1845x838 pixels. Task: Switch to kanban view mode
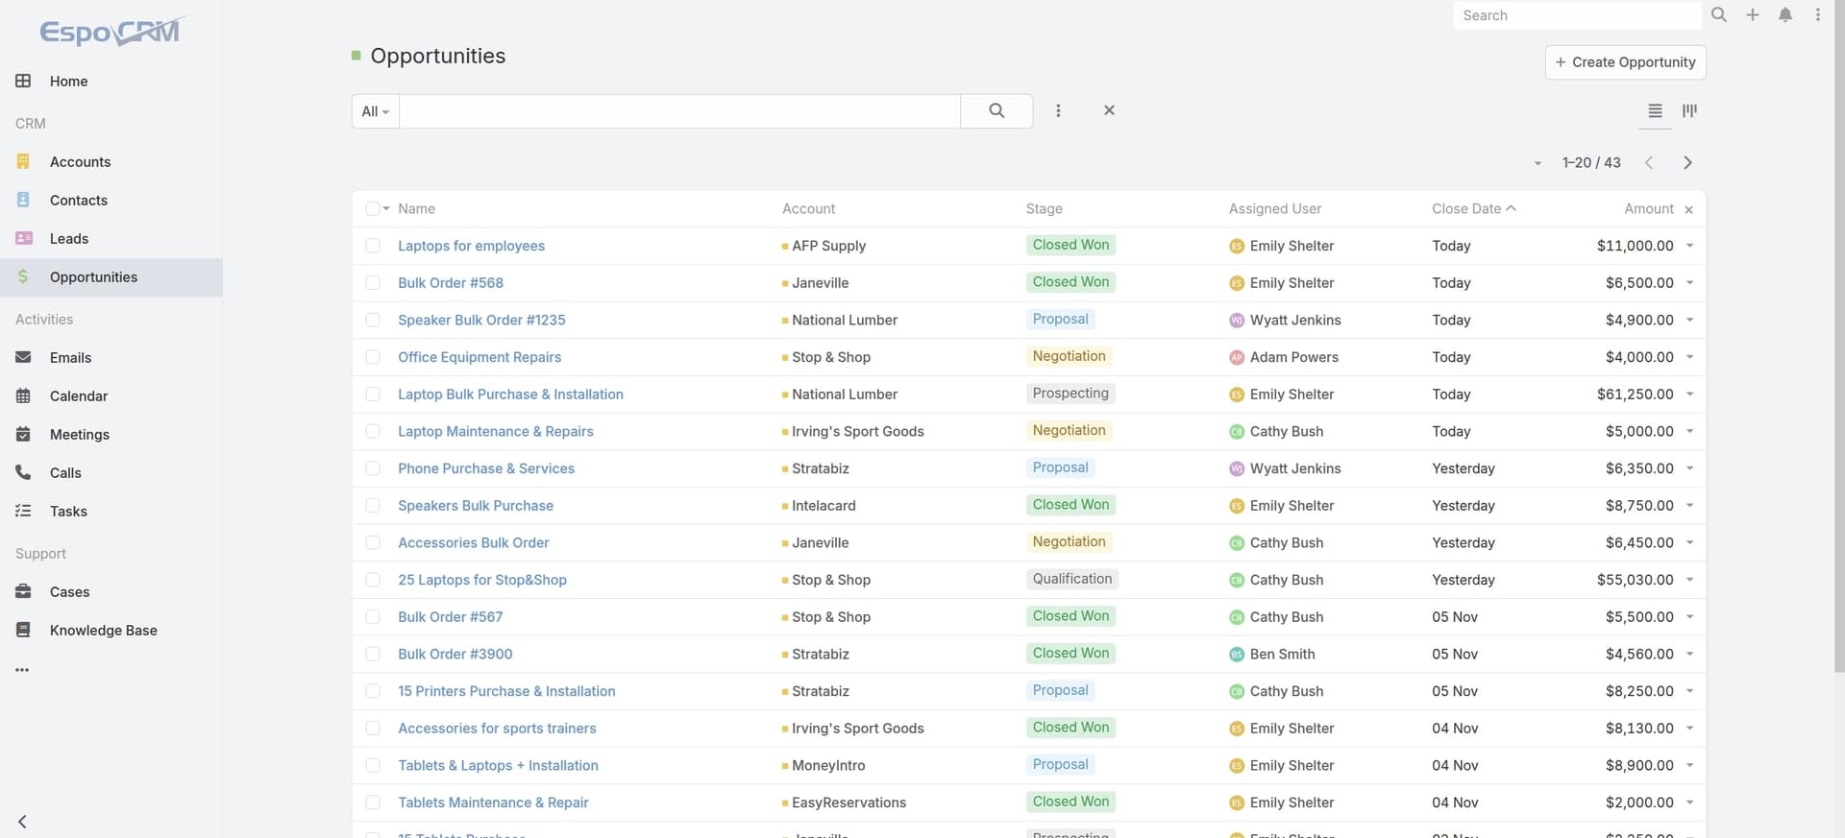(x=1689, y=111)
